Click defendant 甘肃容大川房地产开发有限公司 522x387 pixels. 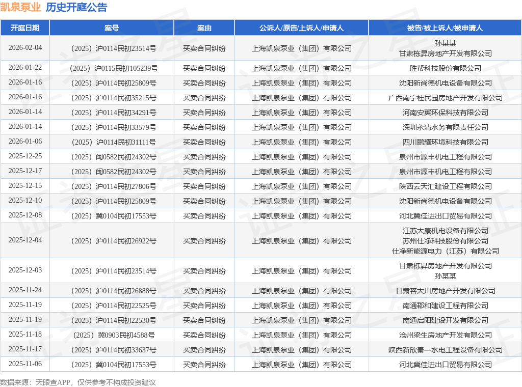(x=446, y=291)
